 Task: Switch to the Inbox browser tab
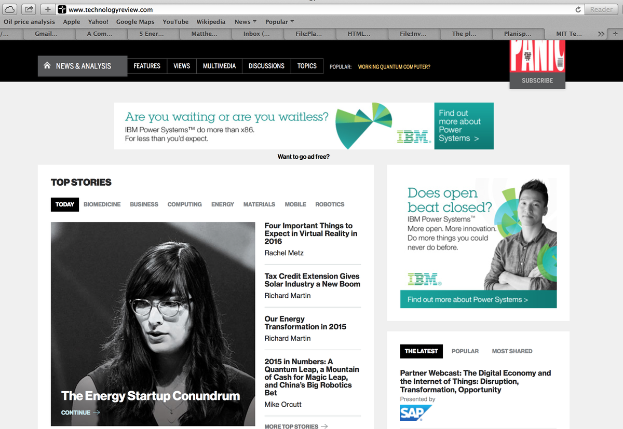(x=256, y=34)
